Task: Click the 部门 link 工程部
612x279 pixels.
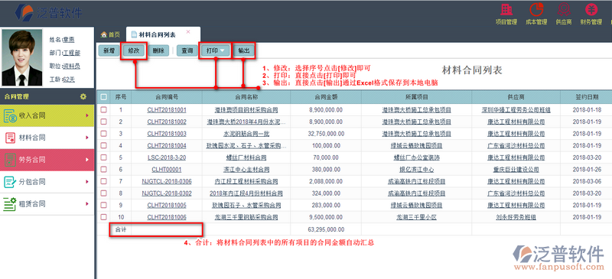Action: [x=71, y=52]
